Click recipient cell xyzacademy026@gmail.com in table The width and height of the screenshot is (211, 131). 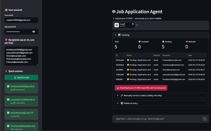coord(174,75)
